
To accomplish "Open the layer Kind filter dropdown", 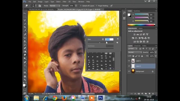I will [x=132, y=49].
